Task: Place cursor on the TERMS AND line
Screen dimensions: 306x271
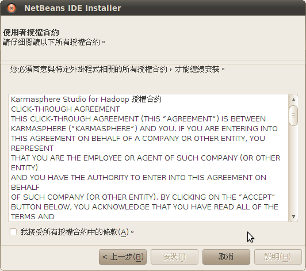Action: (33, 217)
